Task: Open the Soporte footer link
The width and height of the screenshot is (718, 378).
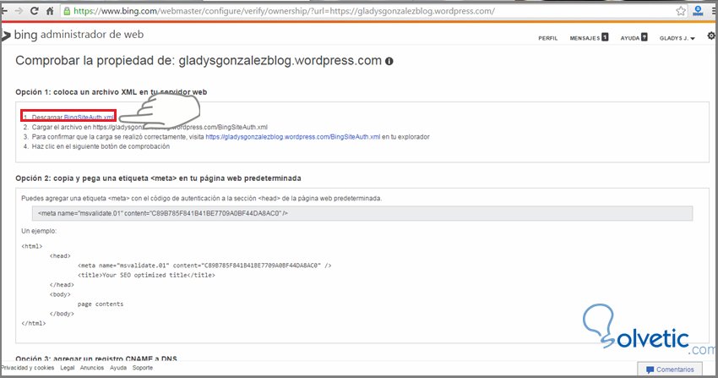Action: tap(143, 368)
